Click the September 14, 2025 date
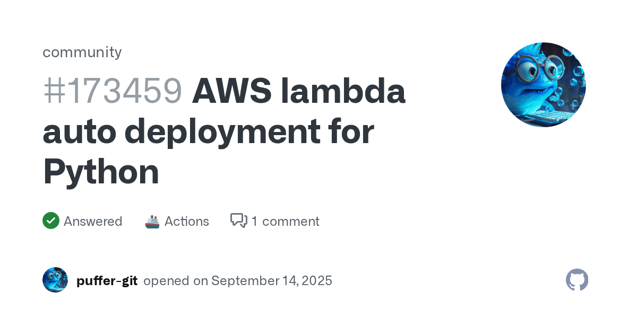637x318 pixels. [x=272, y=280]
